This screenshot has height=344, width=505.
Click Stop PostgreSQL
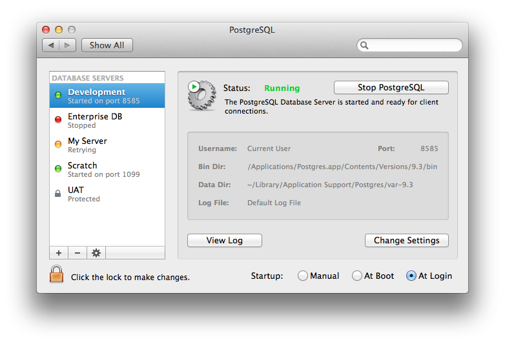[x=391, y=88]
